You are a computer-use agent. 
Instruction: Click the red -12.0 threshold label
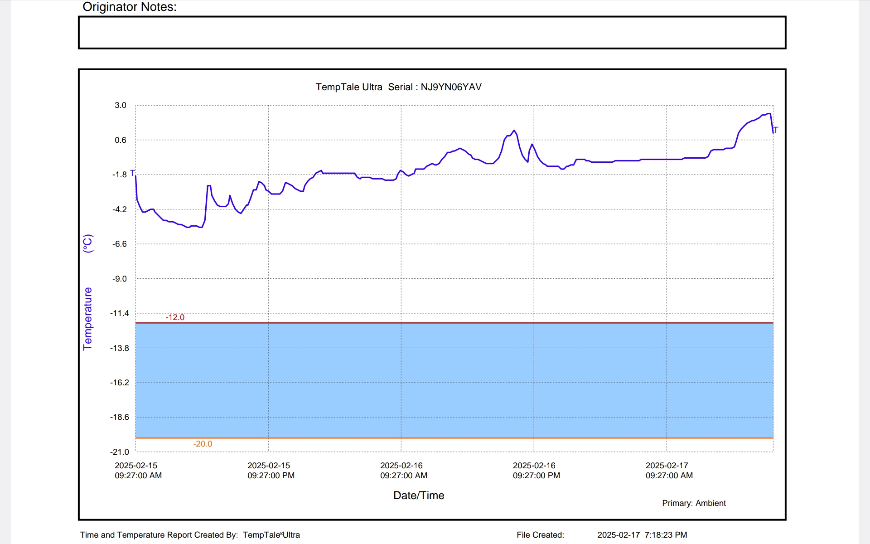(175, 317)
